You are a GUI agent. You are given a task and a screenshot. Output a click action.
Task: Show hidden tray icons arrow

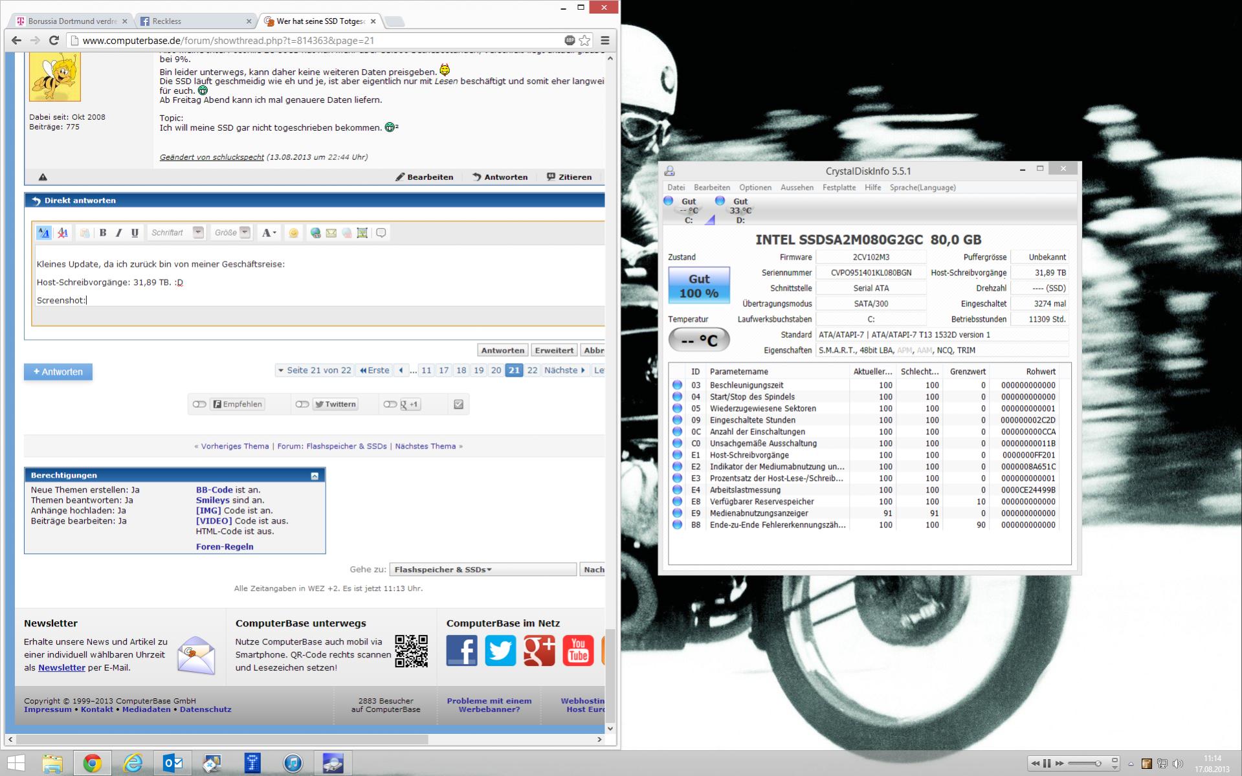1131,764
